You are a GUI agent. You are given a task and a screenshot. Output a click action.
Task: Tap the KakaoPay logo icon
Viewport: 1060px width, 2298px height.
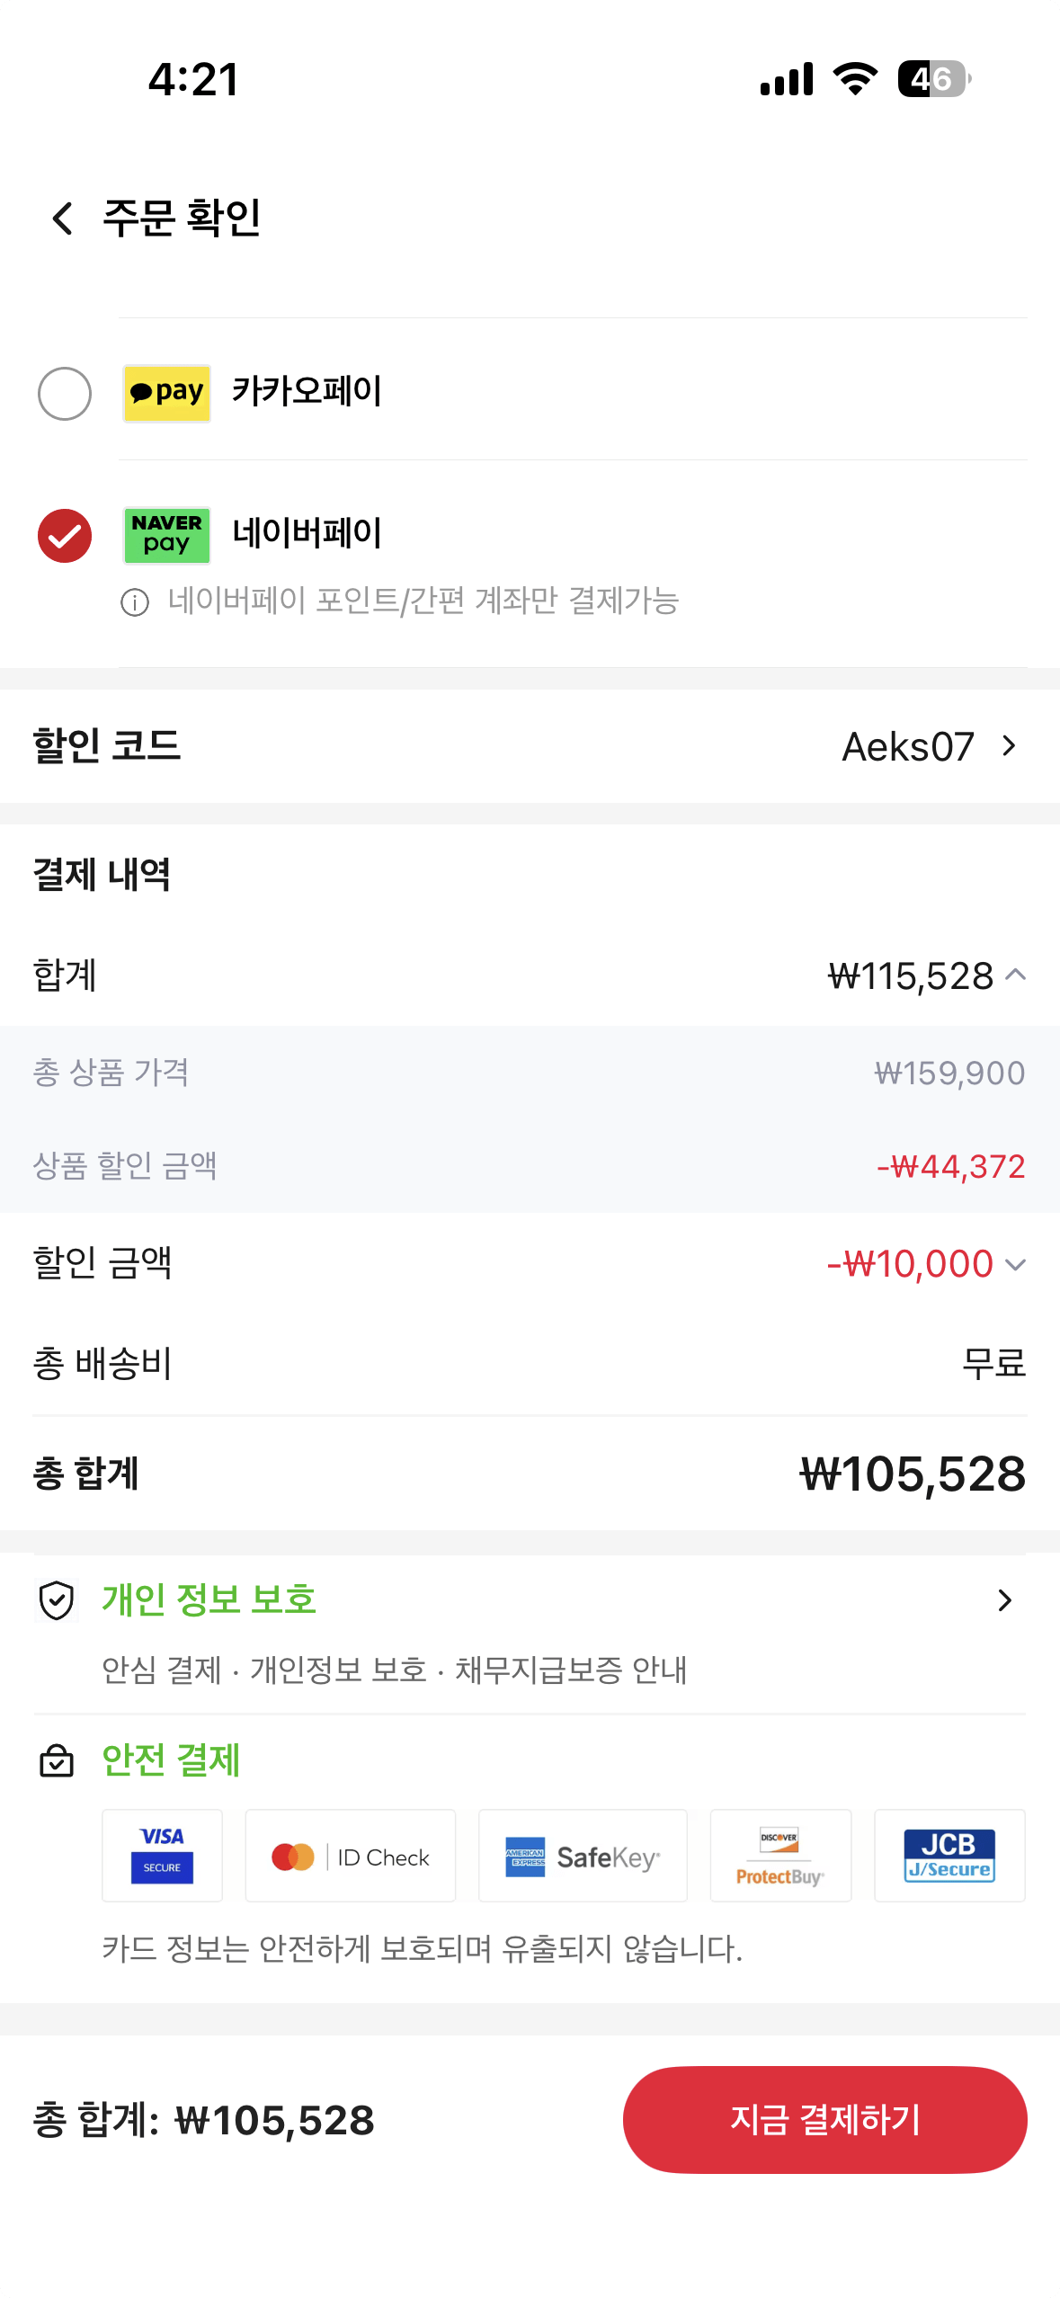pyautogui.click(x=167, y=393)
